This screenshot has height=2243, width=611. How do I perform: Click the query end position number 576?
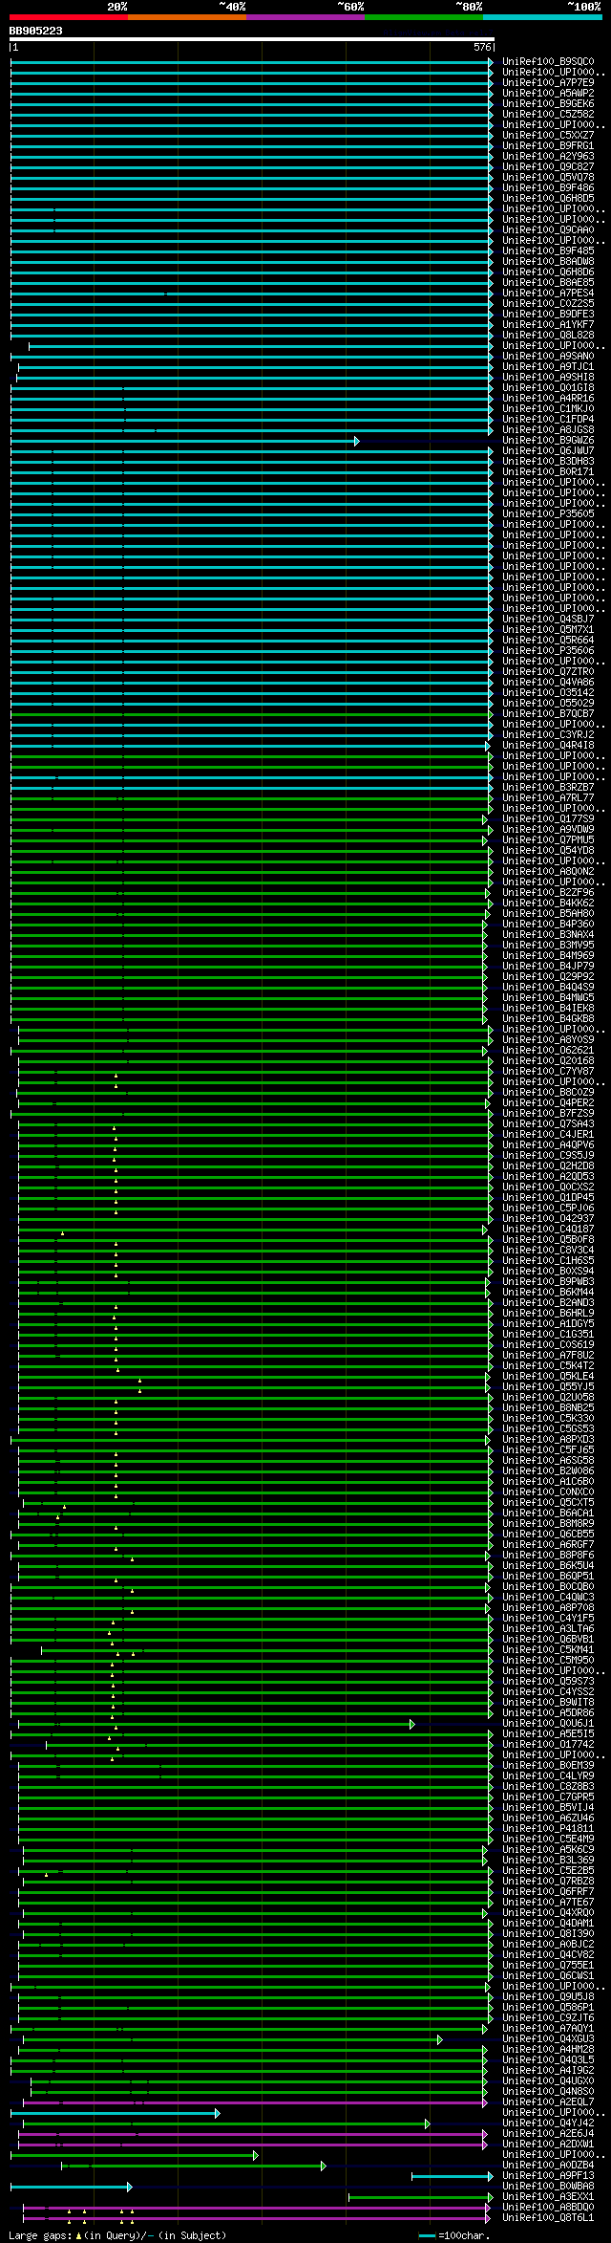tap(482, 47)
